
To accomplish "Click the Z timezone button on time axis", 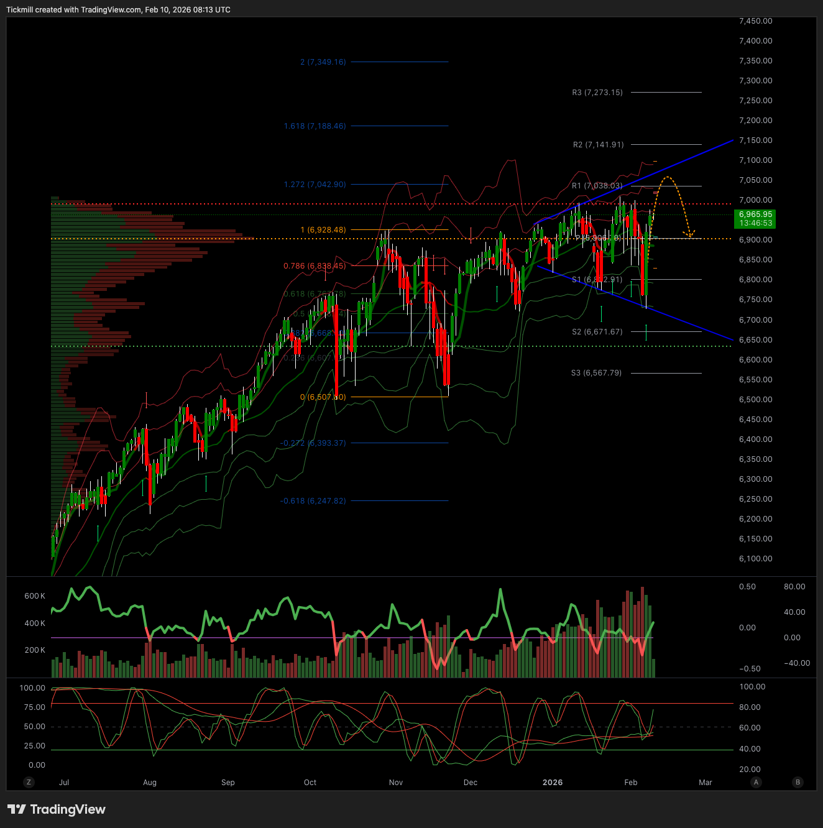I will (x=29, y=782).
